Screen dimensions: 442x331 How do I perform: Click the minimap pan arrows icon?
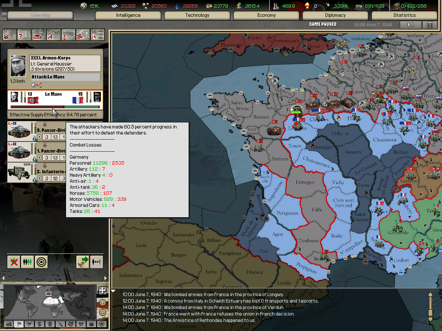coord(103,290)
